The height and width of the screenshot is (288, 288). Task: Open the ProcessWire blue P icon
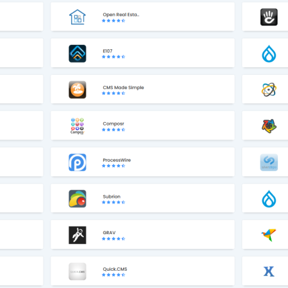[77, 163]
